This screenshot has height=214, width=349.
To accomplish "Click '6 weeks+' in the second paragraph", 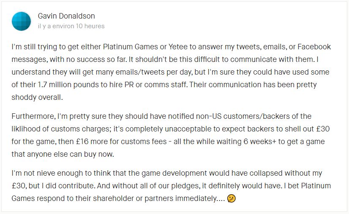I will tap(259, 142).
